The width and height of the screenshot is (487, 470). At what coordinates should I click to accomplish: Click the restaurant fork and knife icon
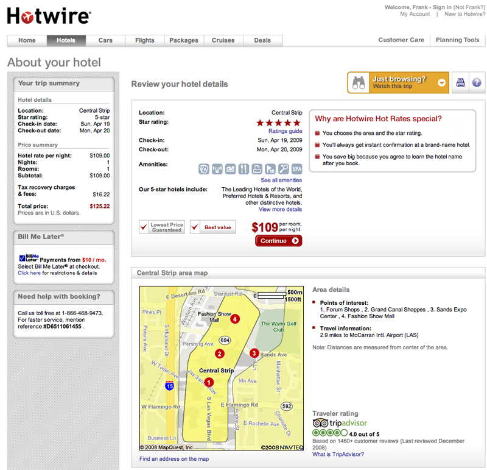243,169
